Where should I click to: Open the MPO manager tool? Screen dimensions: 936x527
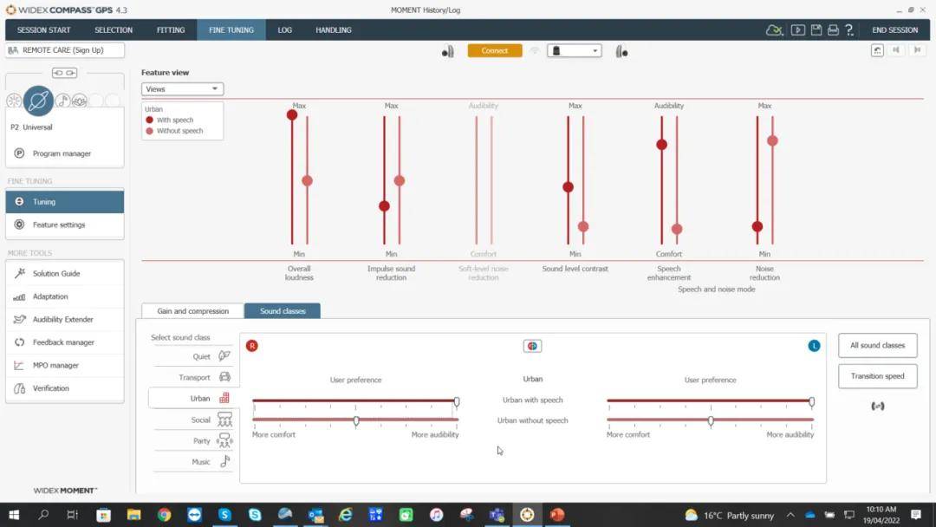pos(64,365)
